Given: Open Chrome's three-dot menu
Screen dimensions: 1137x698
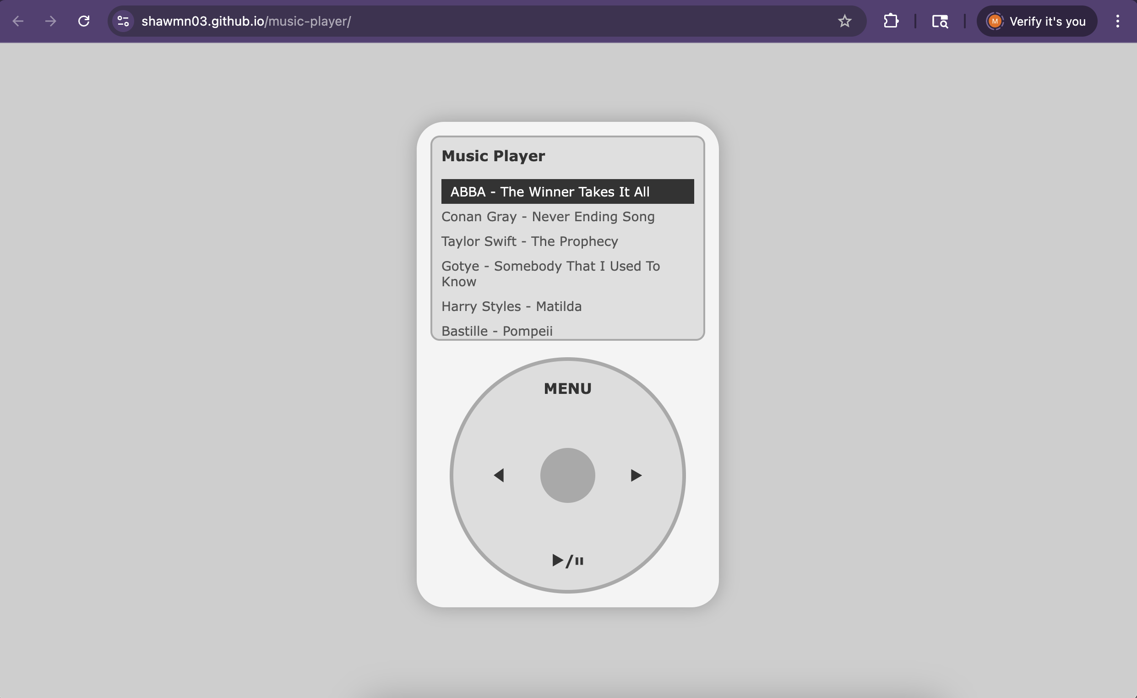Looking at the screenshot, I should 1117,21.
